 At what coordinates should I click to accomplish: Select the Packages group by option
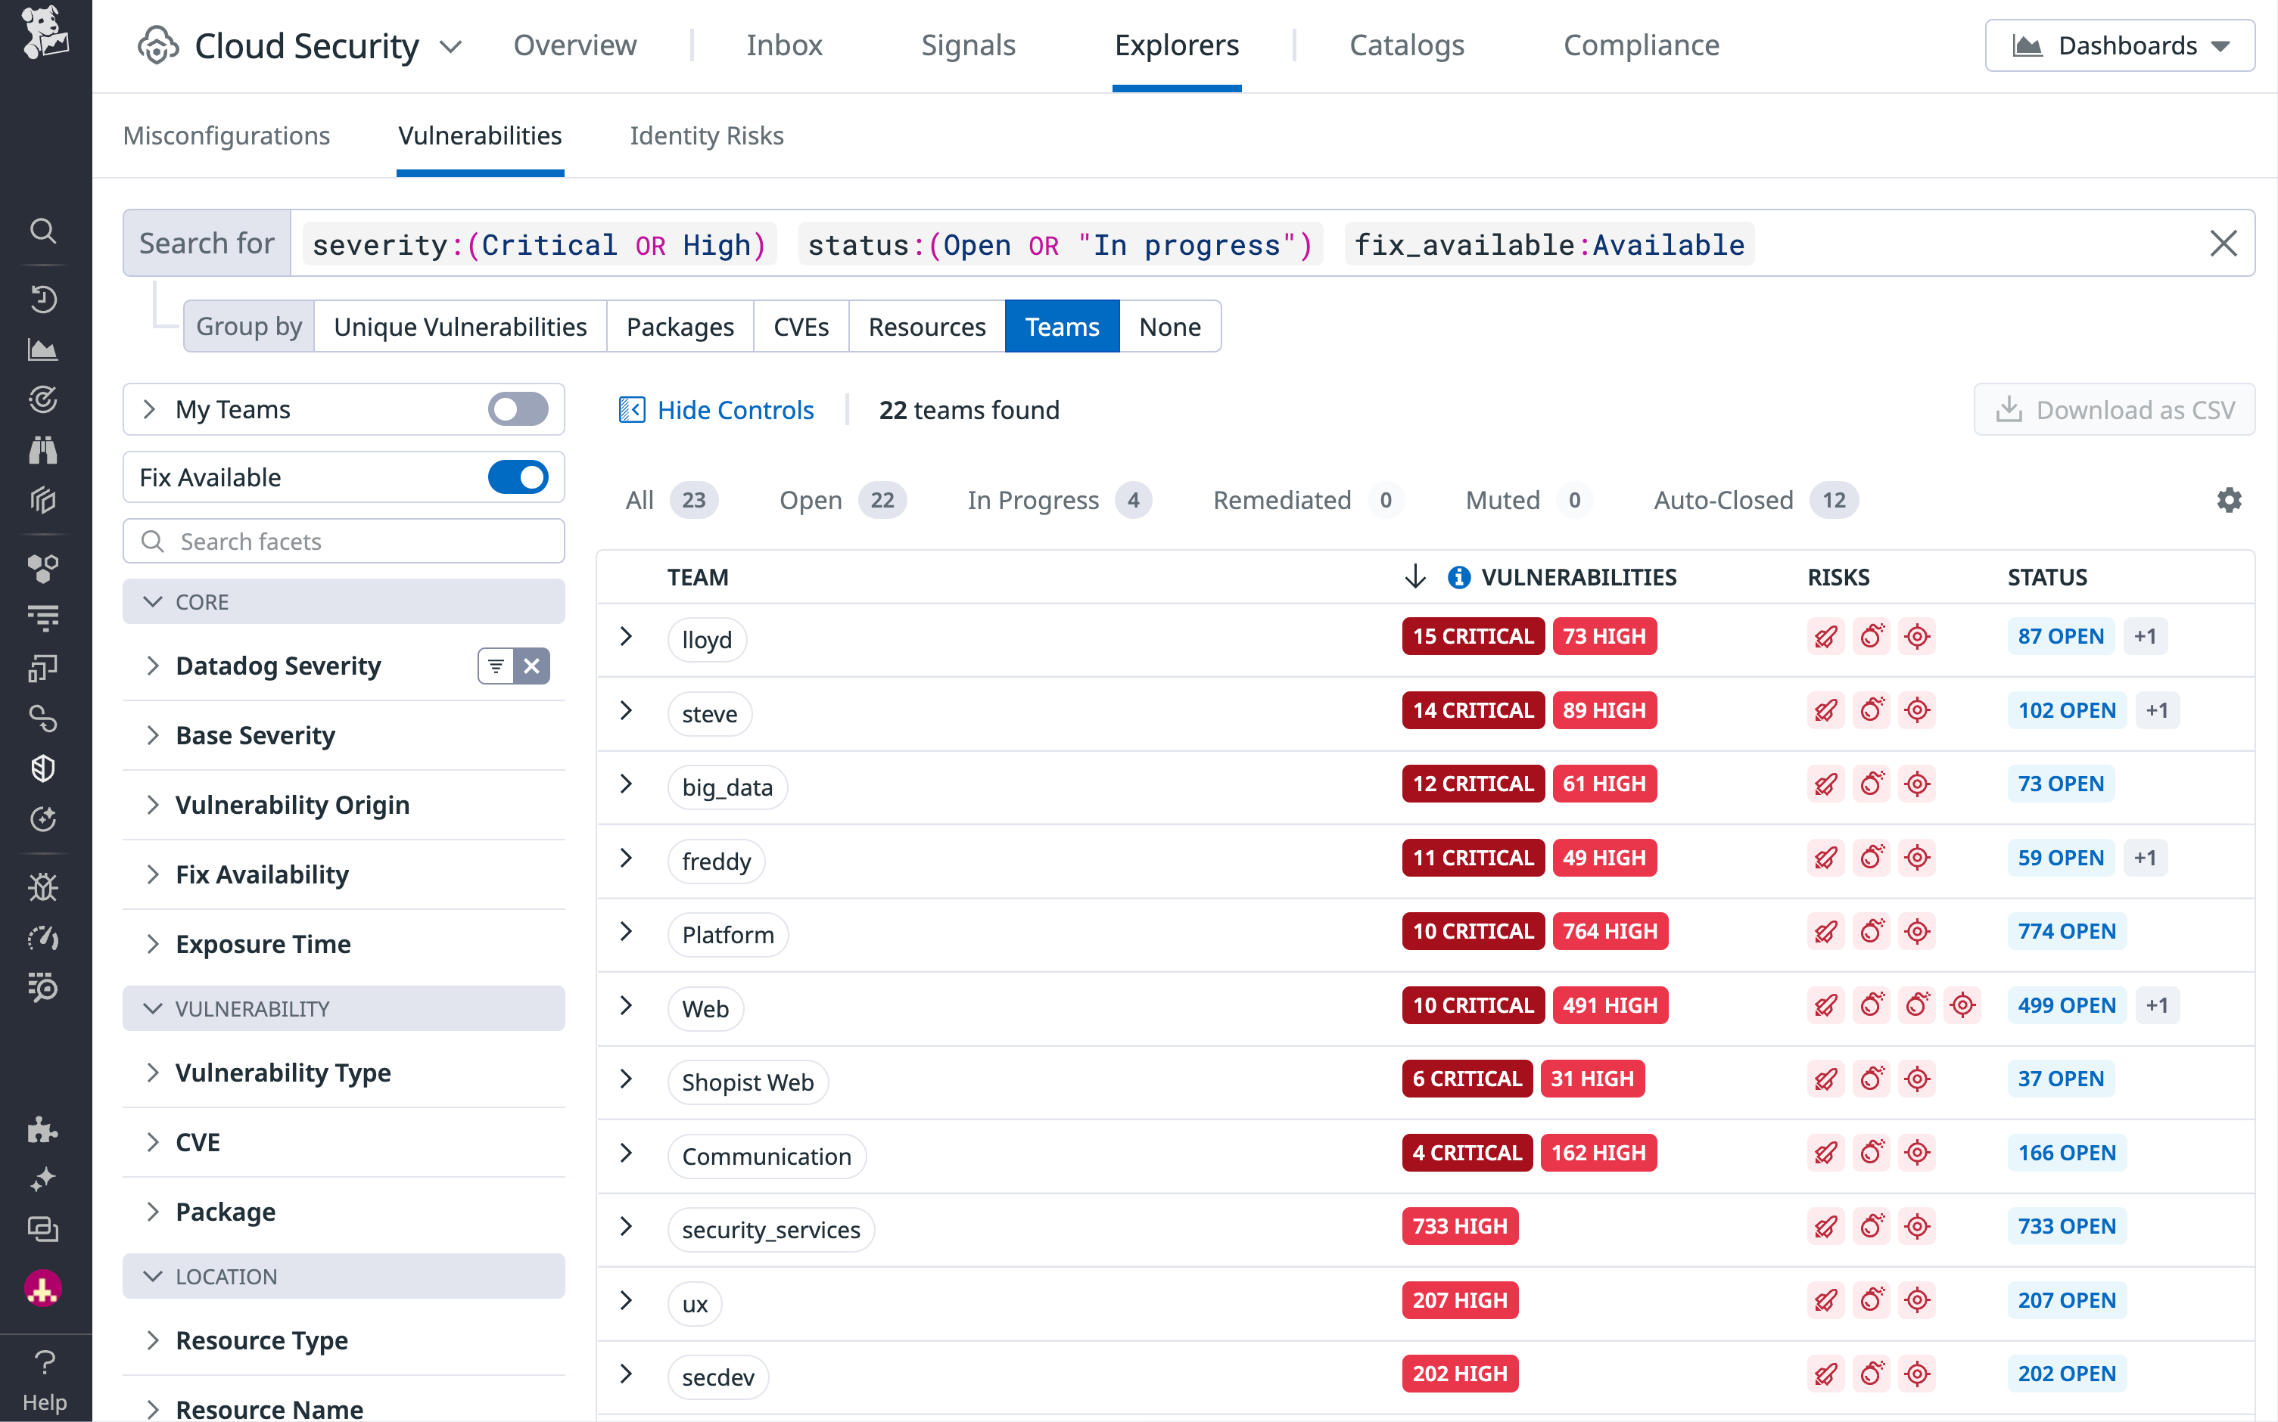click(680, 326)
